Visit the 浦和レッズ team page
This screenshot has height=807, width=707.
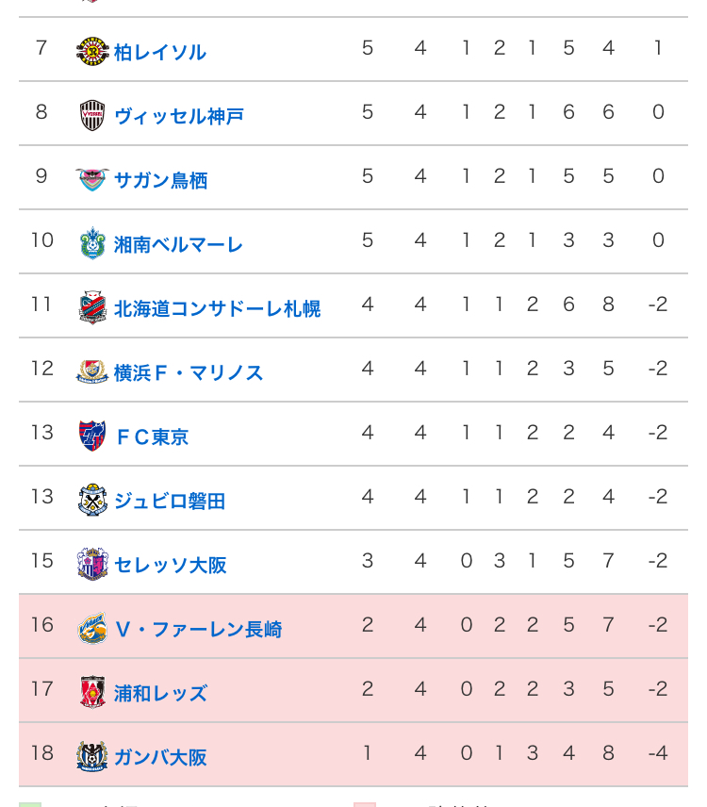[x=160, y=693]
